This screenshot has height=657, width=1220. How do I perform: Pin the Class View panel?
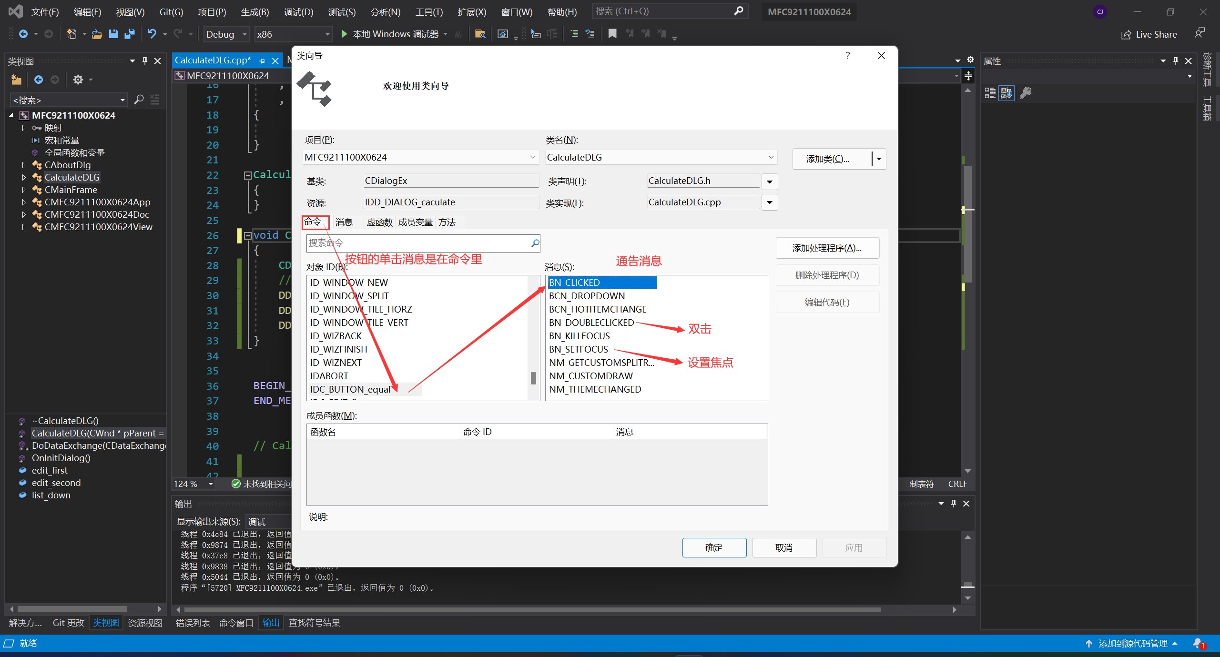click(x=145, y=61)
